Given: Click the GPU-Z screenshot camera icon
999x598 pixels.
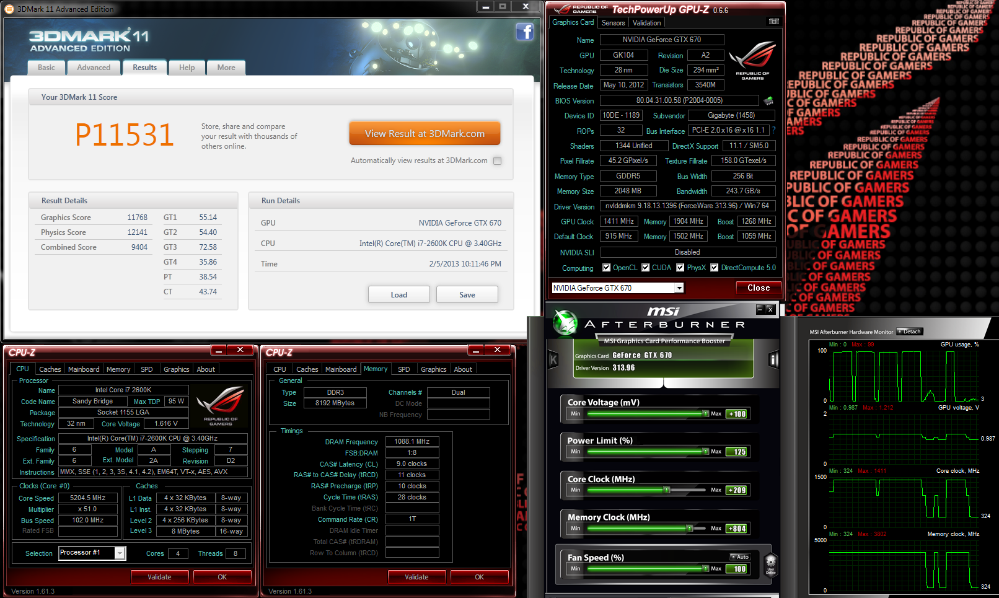Looking at the screenshot, I should coord(773,22).
